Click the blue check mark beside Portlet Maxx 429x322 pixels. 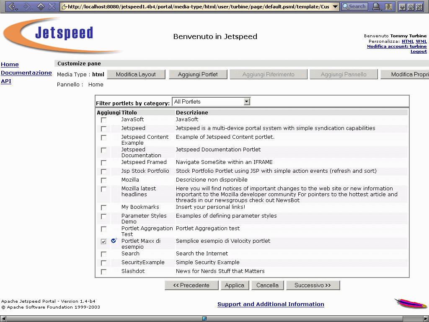coord(114,241)
